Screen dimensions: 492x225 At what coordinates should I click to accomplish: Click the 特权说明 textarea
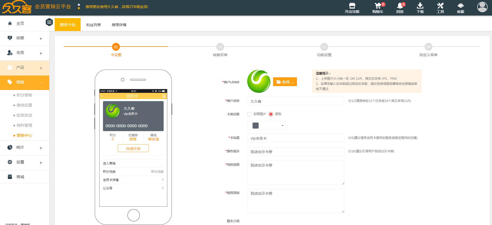(x=296, y=173)
